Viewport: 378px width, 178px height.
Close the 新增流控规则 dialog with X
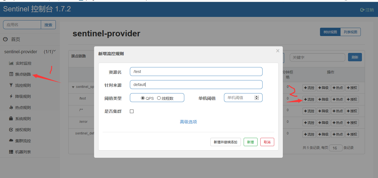[x=278, y=51]
